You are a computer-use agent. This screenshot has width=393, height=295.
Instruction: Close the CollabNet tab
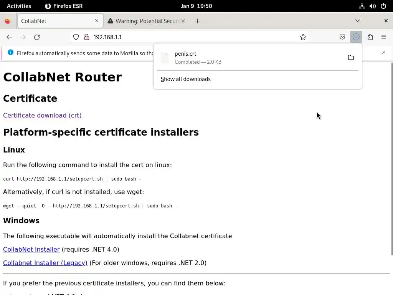click(x=97, y=21)
